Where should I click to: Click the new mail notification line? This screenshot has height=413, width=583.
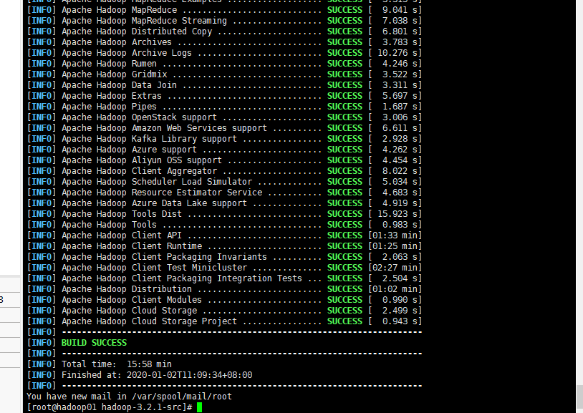[129, 397]
